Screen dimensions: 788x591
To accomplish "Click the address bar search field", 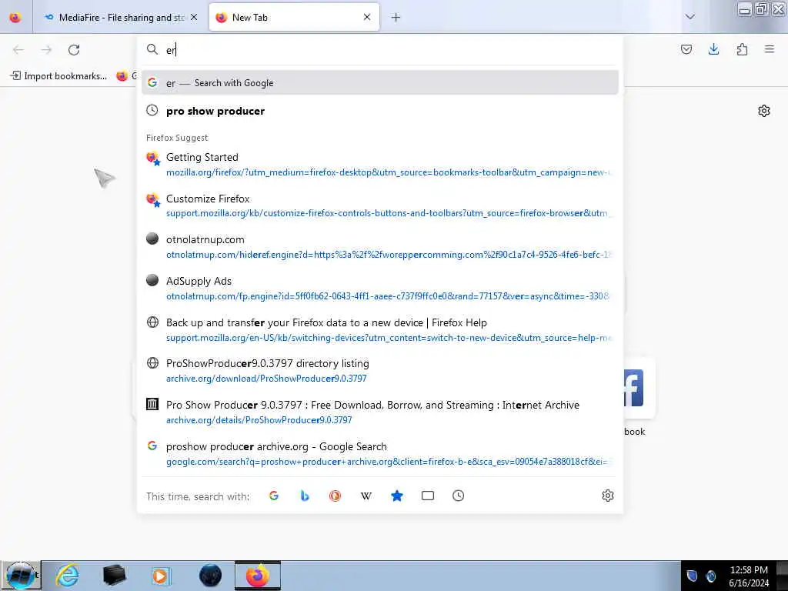I will point(380,50).
